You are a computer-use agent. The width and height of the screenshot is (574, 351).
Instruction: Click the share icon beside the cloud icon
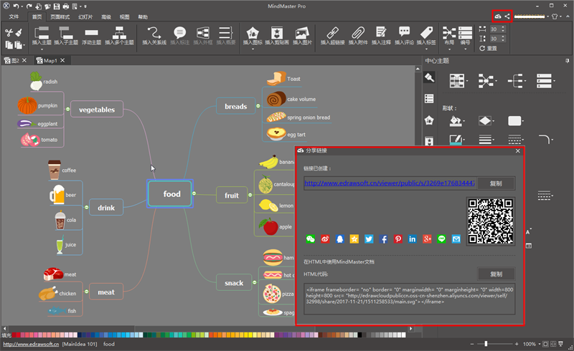[507, 16]
